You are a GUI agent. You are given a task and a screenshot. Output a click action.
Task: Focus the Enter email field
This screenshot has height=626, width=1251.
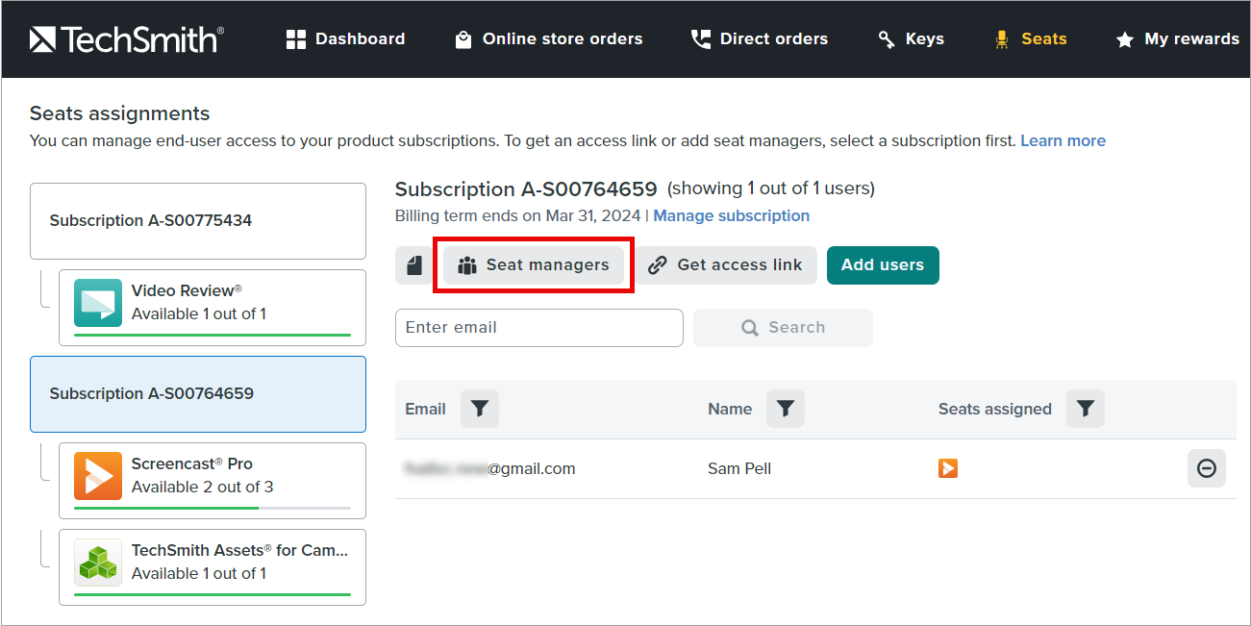(539, 328)
